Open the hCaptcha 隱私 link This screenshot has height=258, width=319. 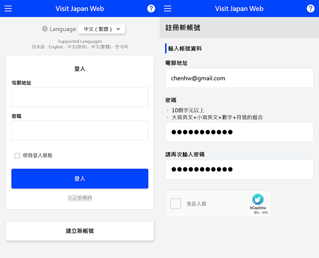point(257,213)
